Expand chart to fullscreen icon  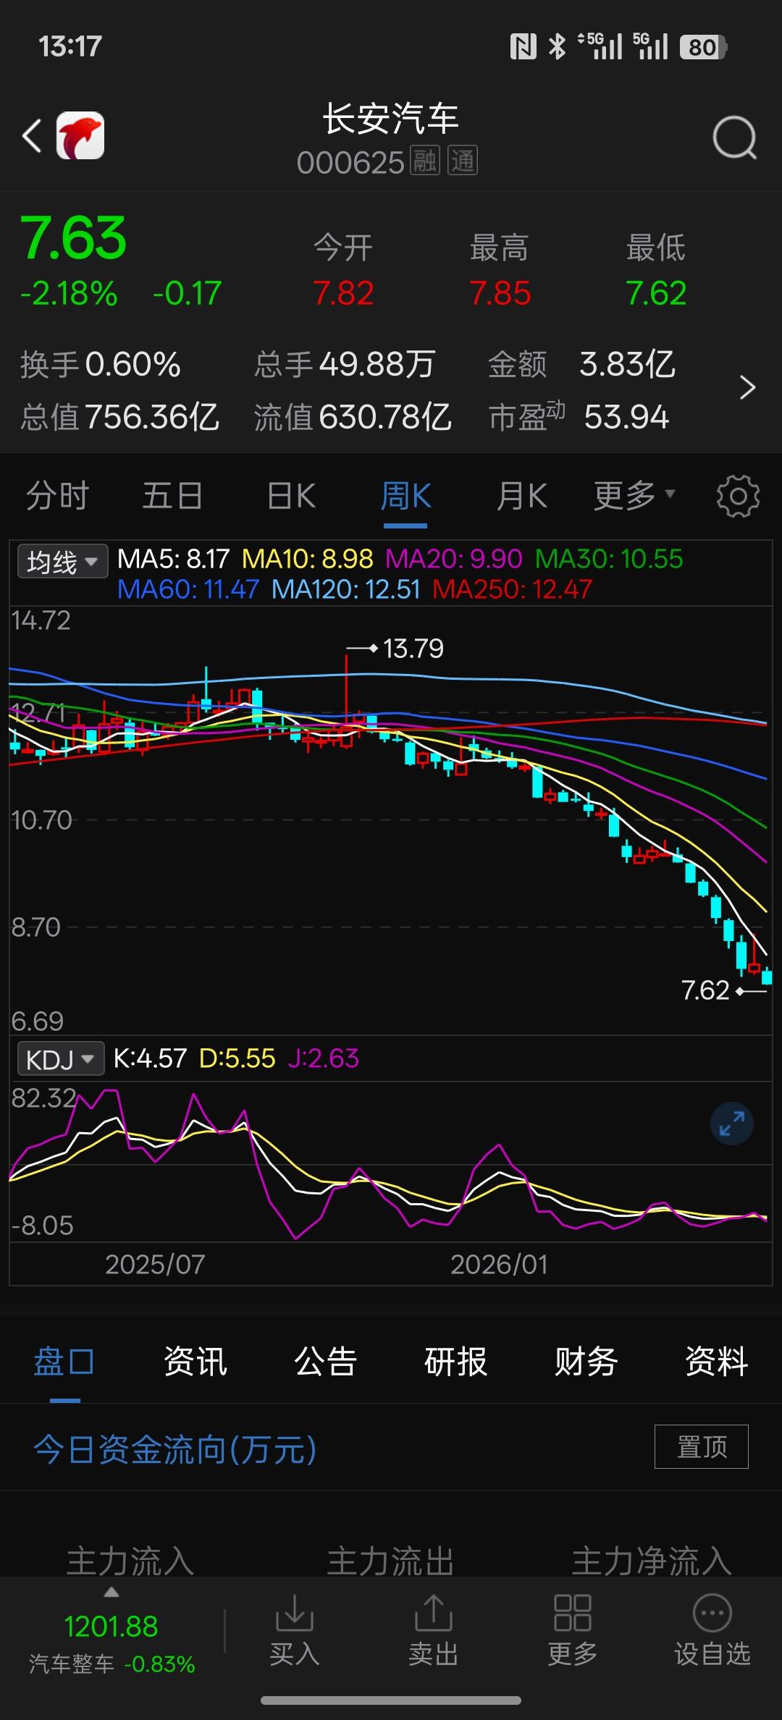732,1124
